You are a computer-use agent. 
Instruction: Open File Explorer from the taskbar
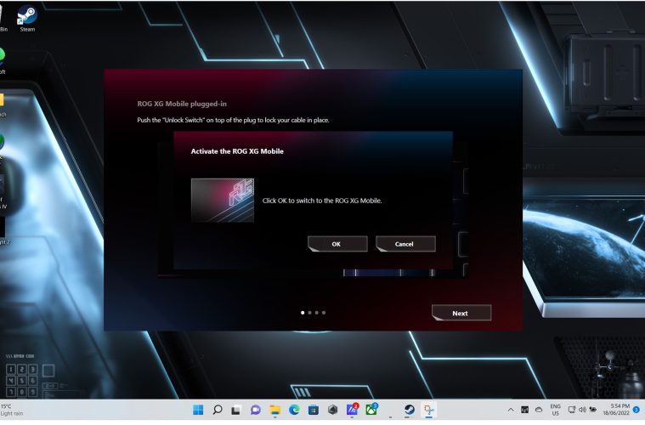[274, 410]
